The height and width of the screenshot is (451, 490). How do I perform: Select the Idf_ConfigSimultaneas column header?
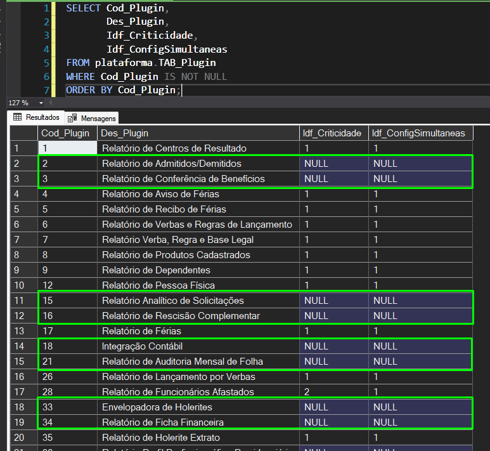421,133
